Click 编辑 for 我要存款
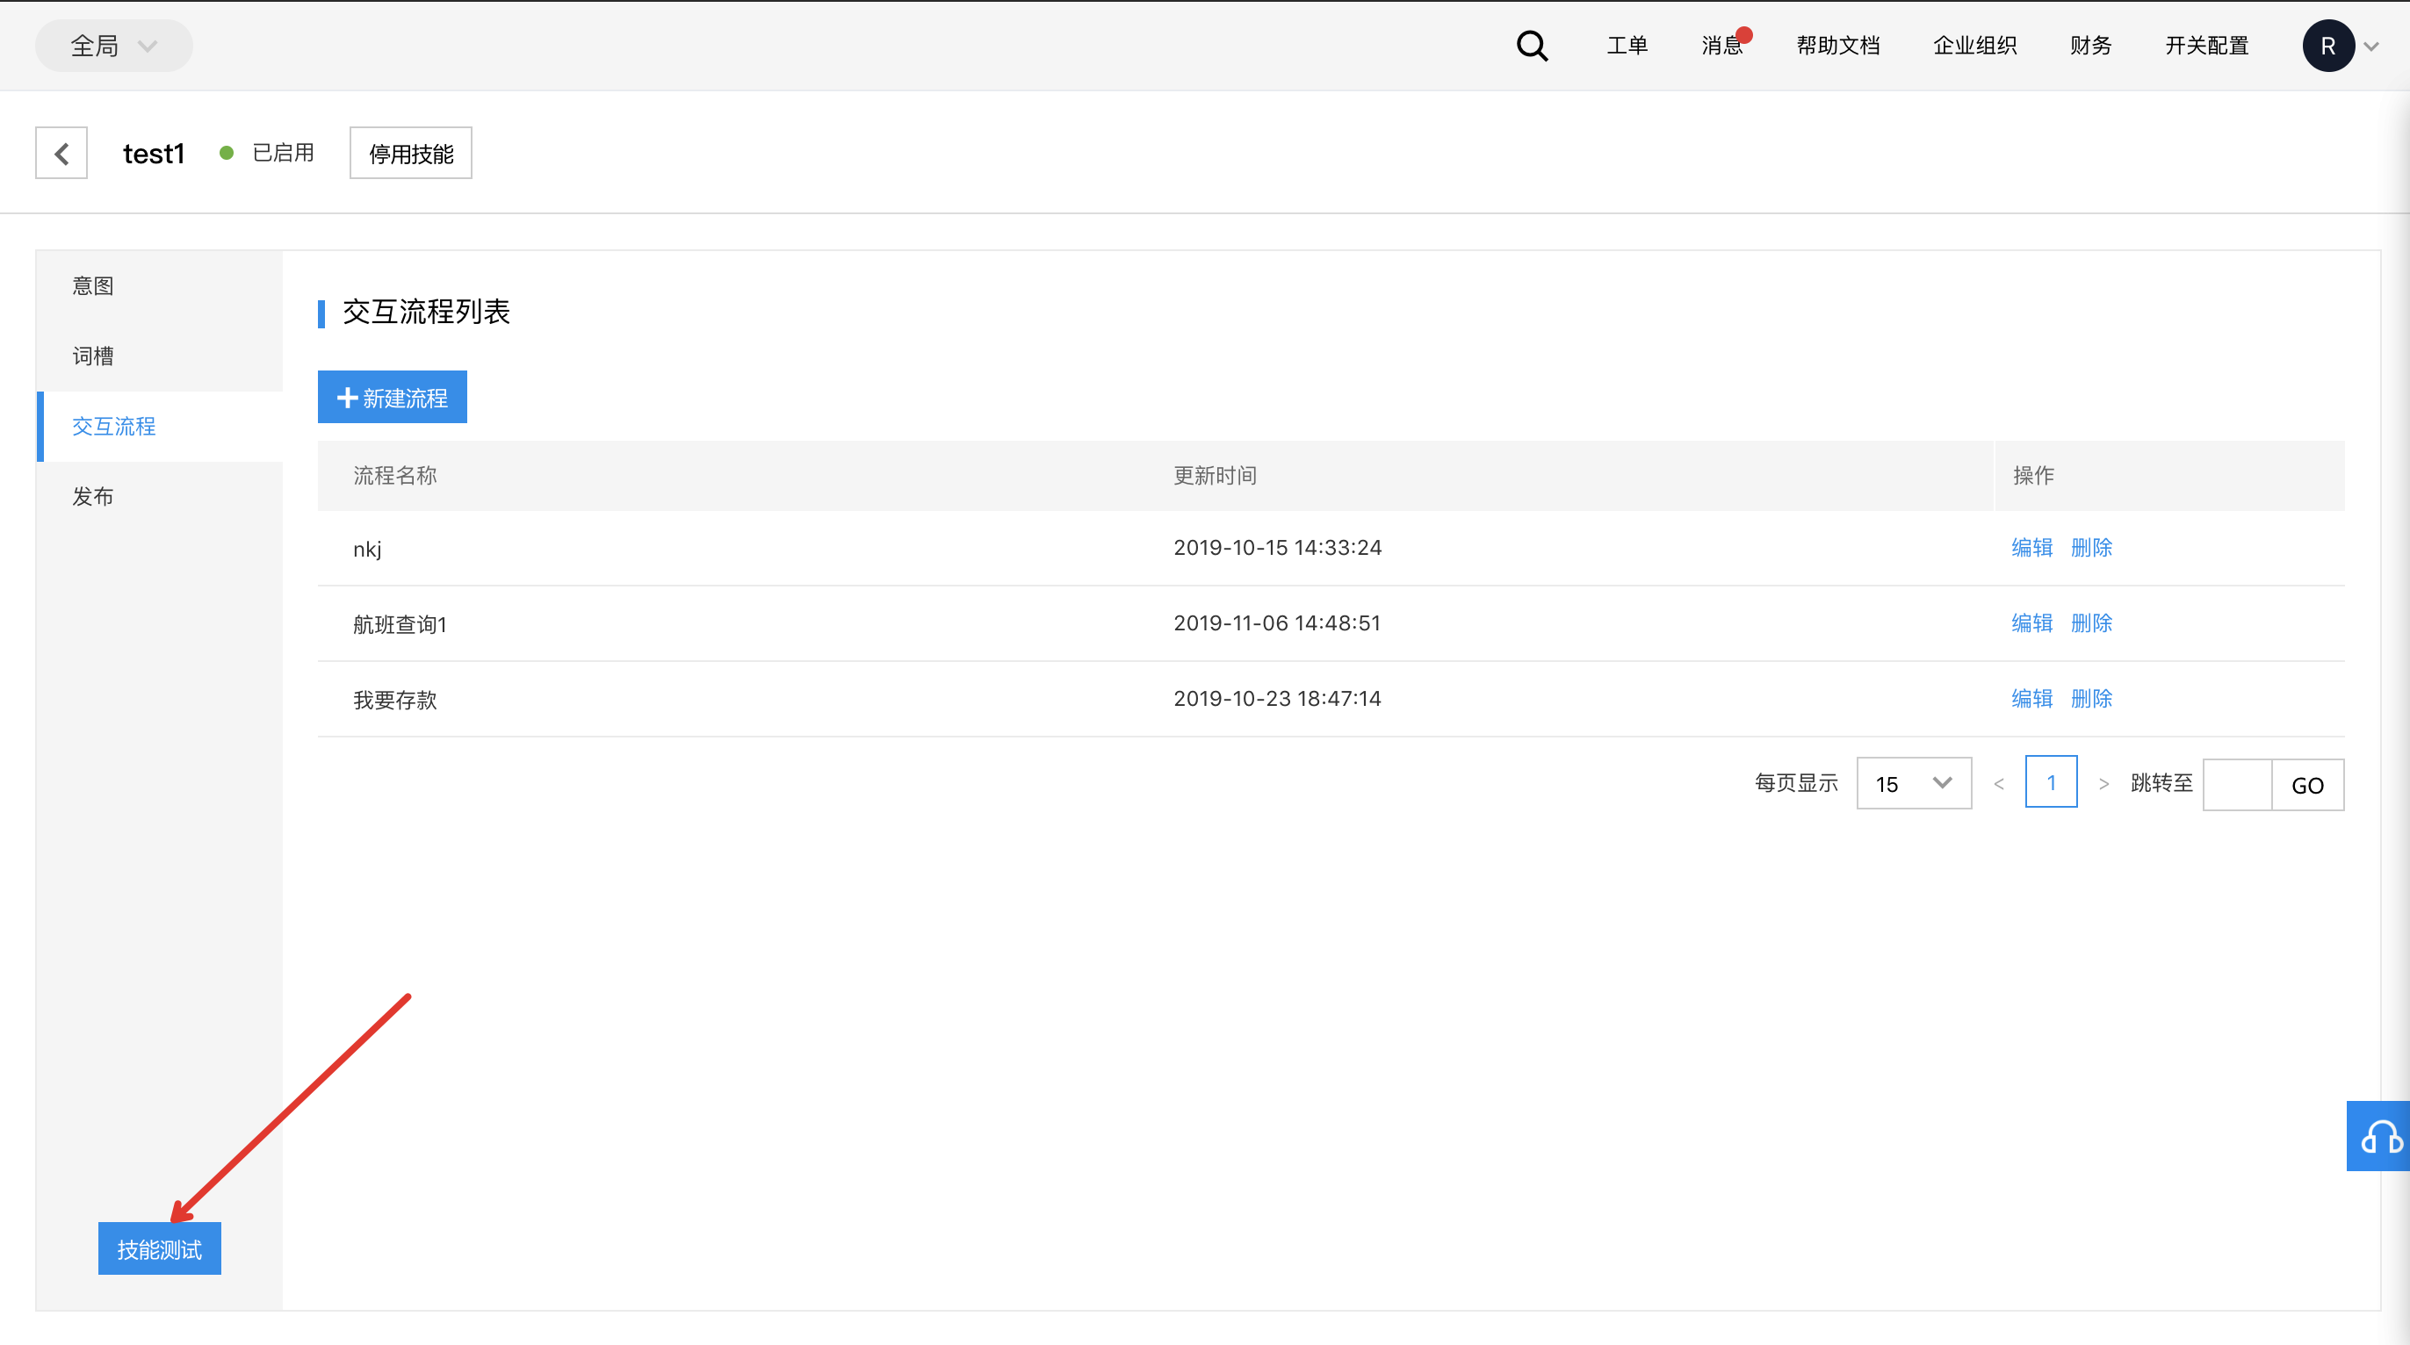The image size is (2410, 1345). click(x=2032, y=699)
